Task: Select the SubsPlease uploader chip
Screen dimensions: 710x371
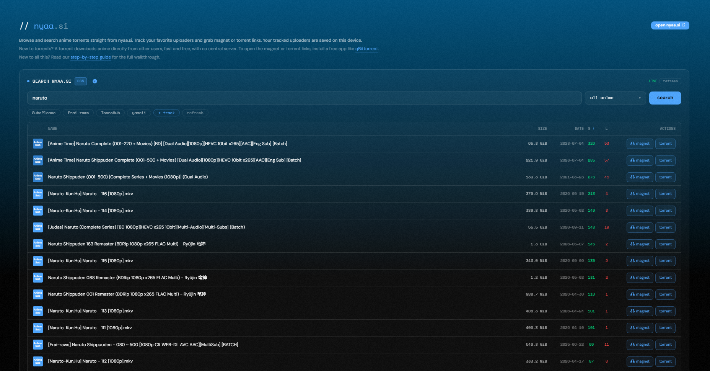Action: tap(44, 113)
